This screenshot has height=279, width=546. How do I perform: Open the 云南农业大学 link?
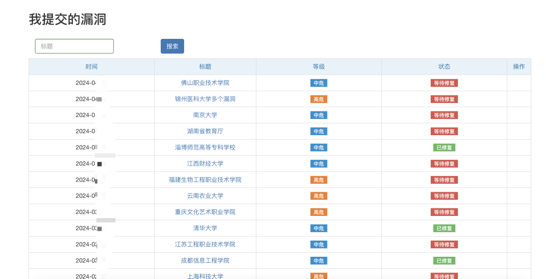tap(205, 196)
